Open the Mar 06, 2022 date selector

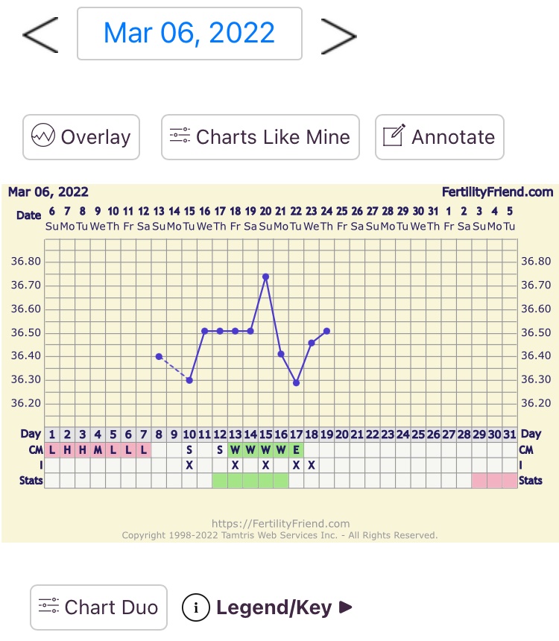click(x=189, y=34)
